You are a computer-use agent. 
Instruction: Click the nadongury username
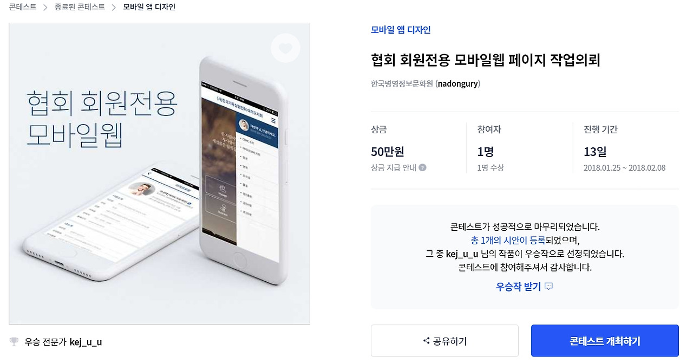click(x=458, y=83)
